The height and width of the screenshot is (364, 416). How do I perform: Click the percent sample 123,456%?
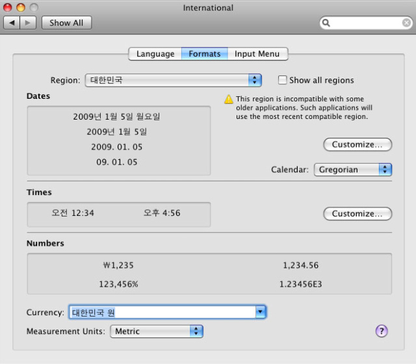point(118,285)
